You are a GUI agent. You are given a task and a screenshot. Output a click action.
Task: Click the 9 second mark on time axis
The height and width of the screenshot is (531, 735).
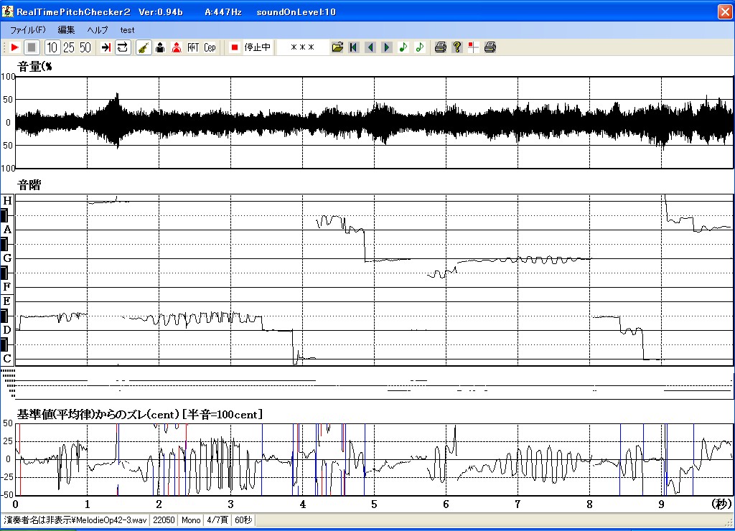661,504
